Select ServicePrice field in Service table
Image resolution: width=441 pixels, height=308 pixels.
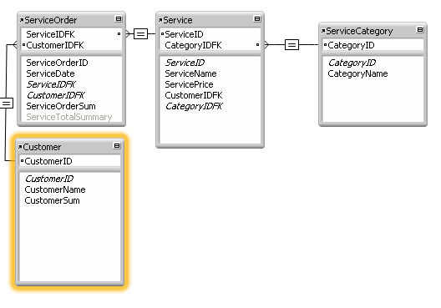pyautogui.click(x=189, y=84)
